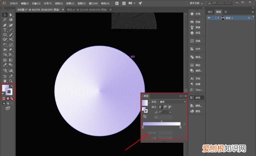Expand layer 图层 1 contents arrow
Image resolution: width=256 pixels, height=156 pixels.
[x=218, y=18]
